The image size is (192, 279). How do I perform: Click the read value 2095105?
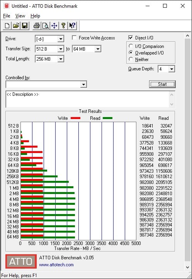pyautogui.click(x=164, y=182)
